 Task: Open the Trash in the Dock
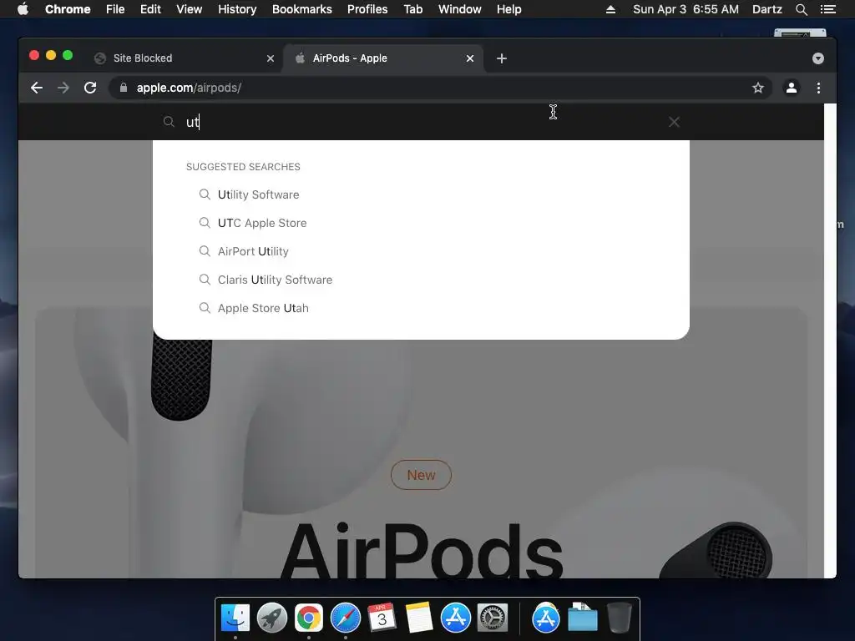click(620, 618)
